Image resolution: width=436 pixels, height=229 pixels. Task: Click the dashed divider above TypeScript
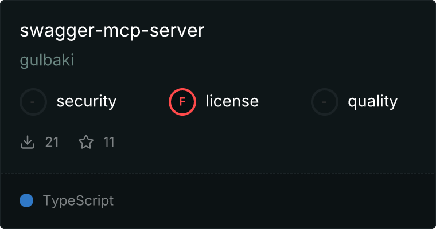click(218, 173)
